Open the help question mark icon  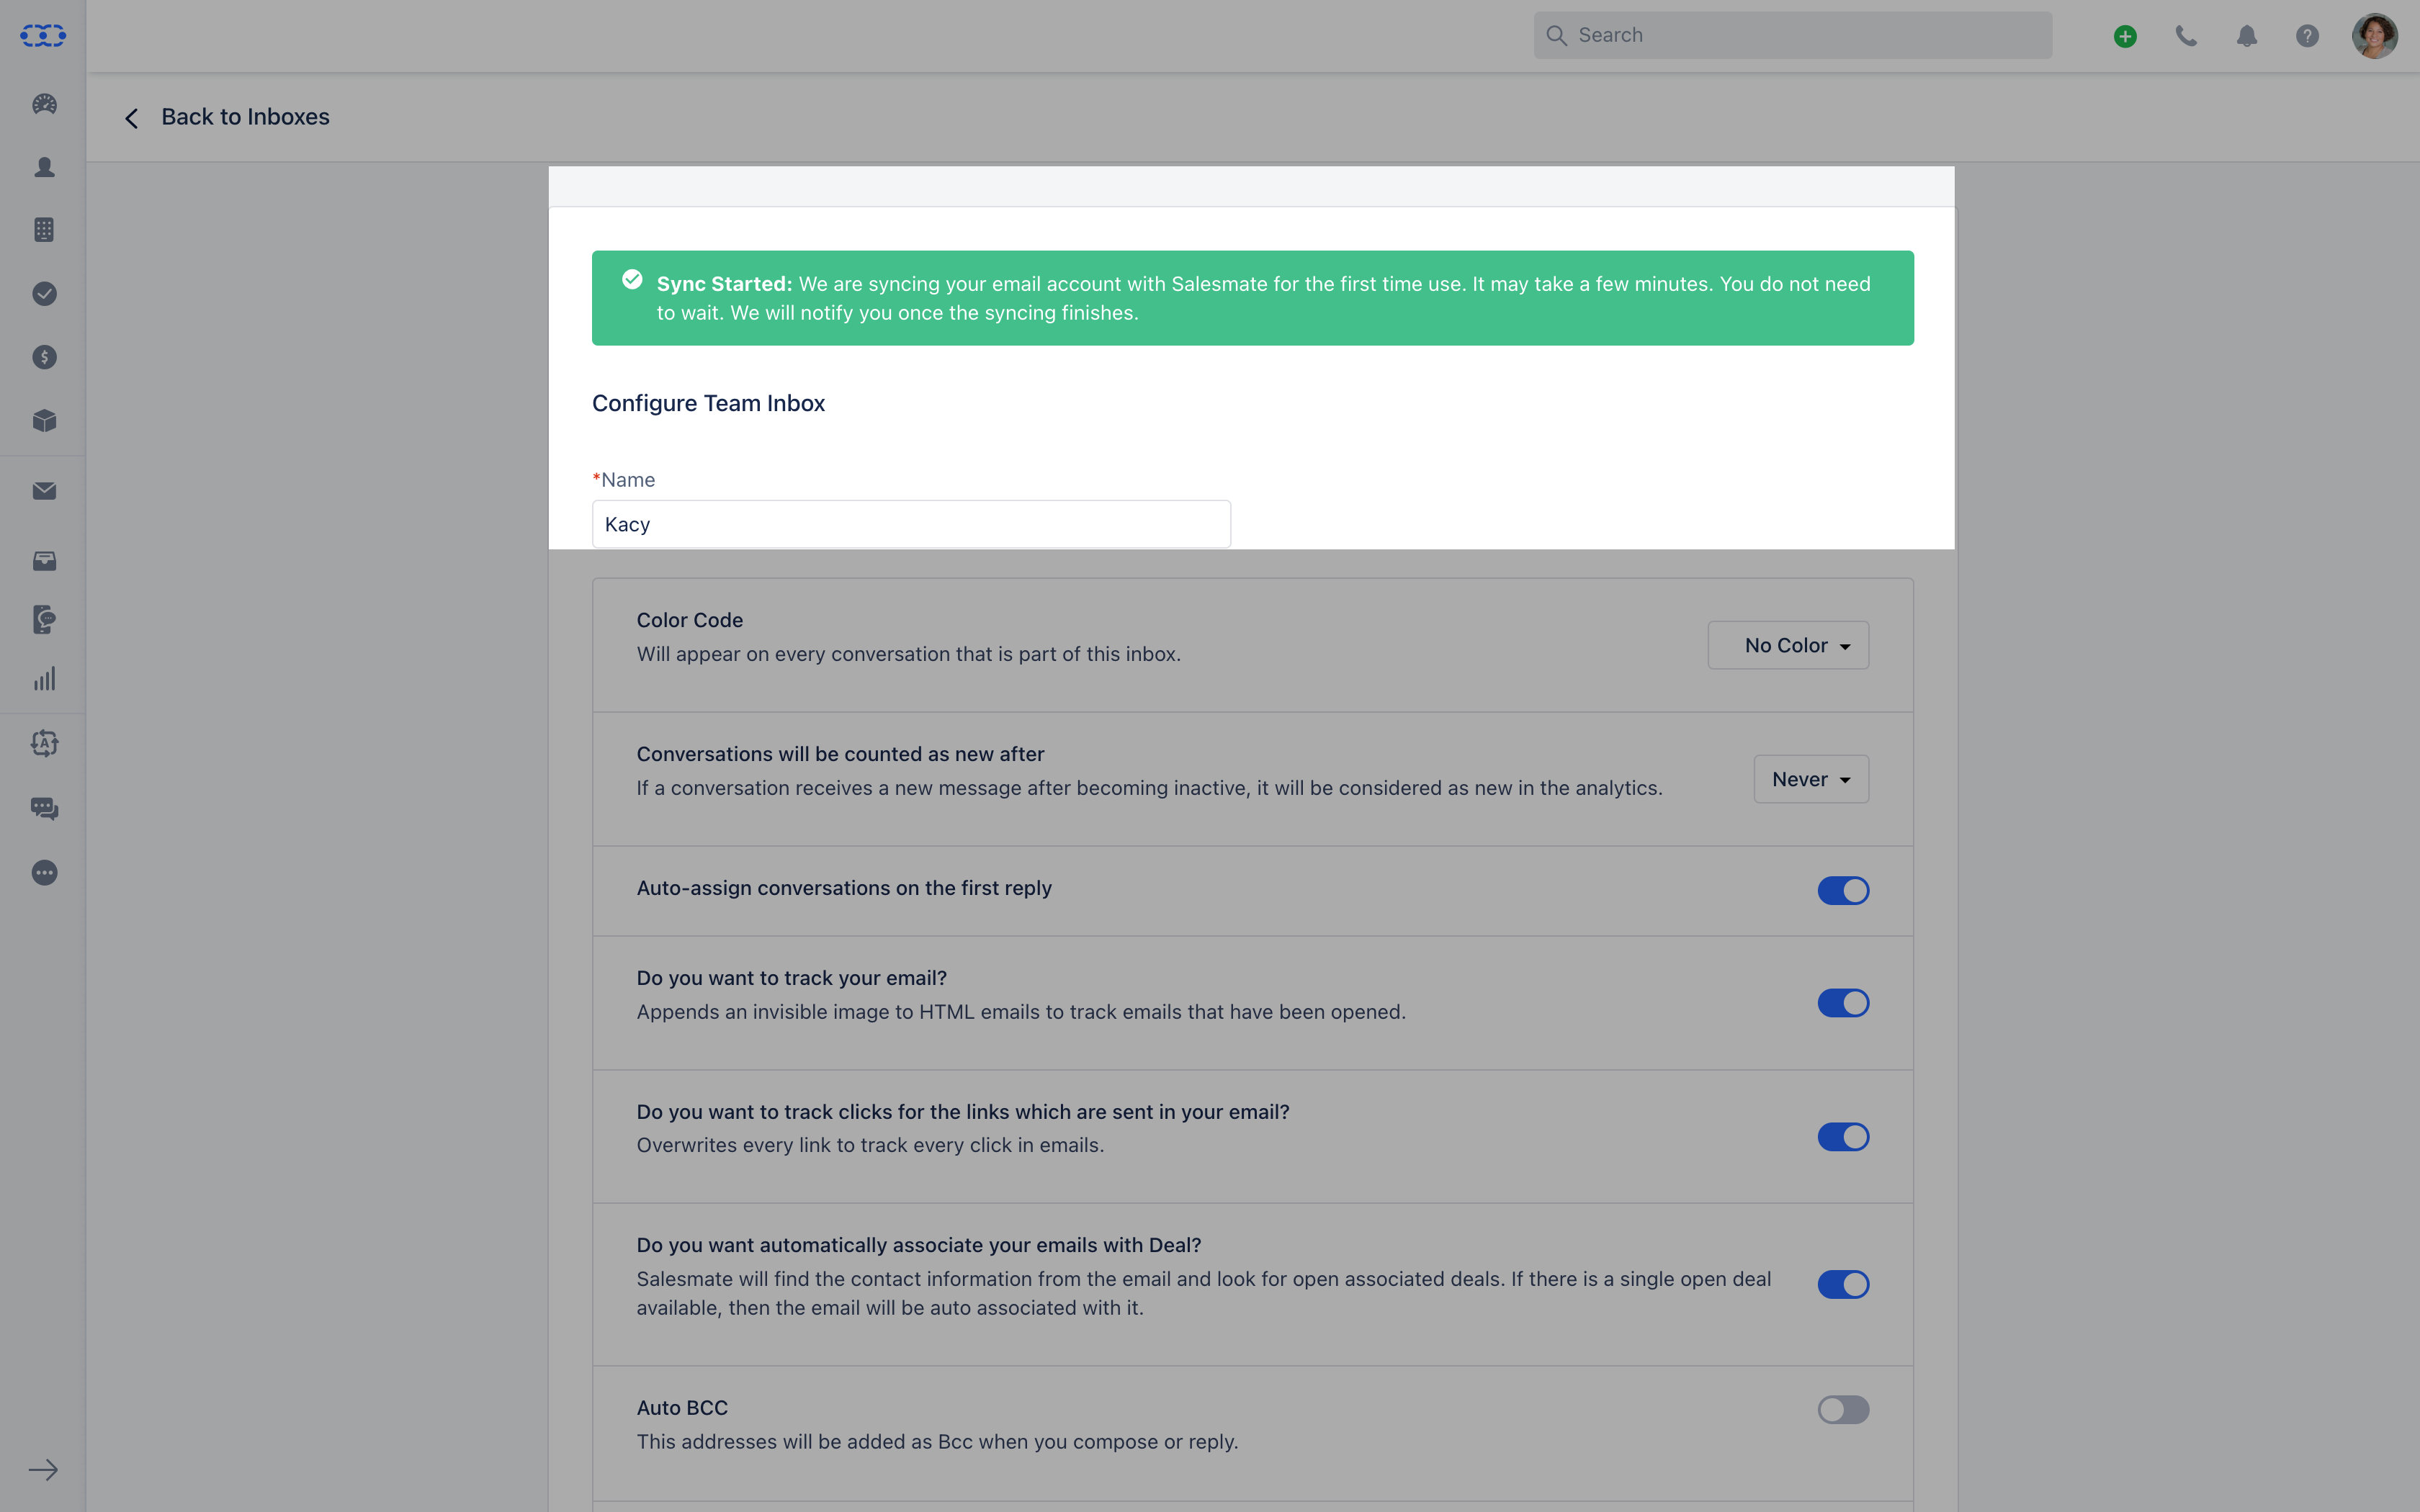(2307, 36)
